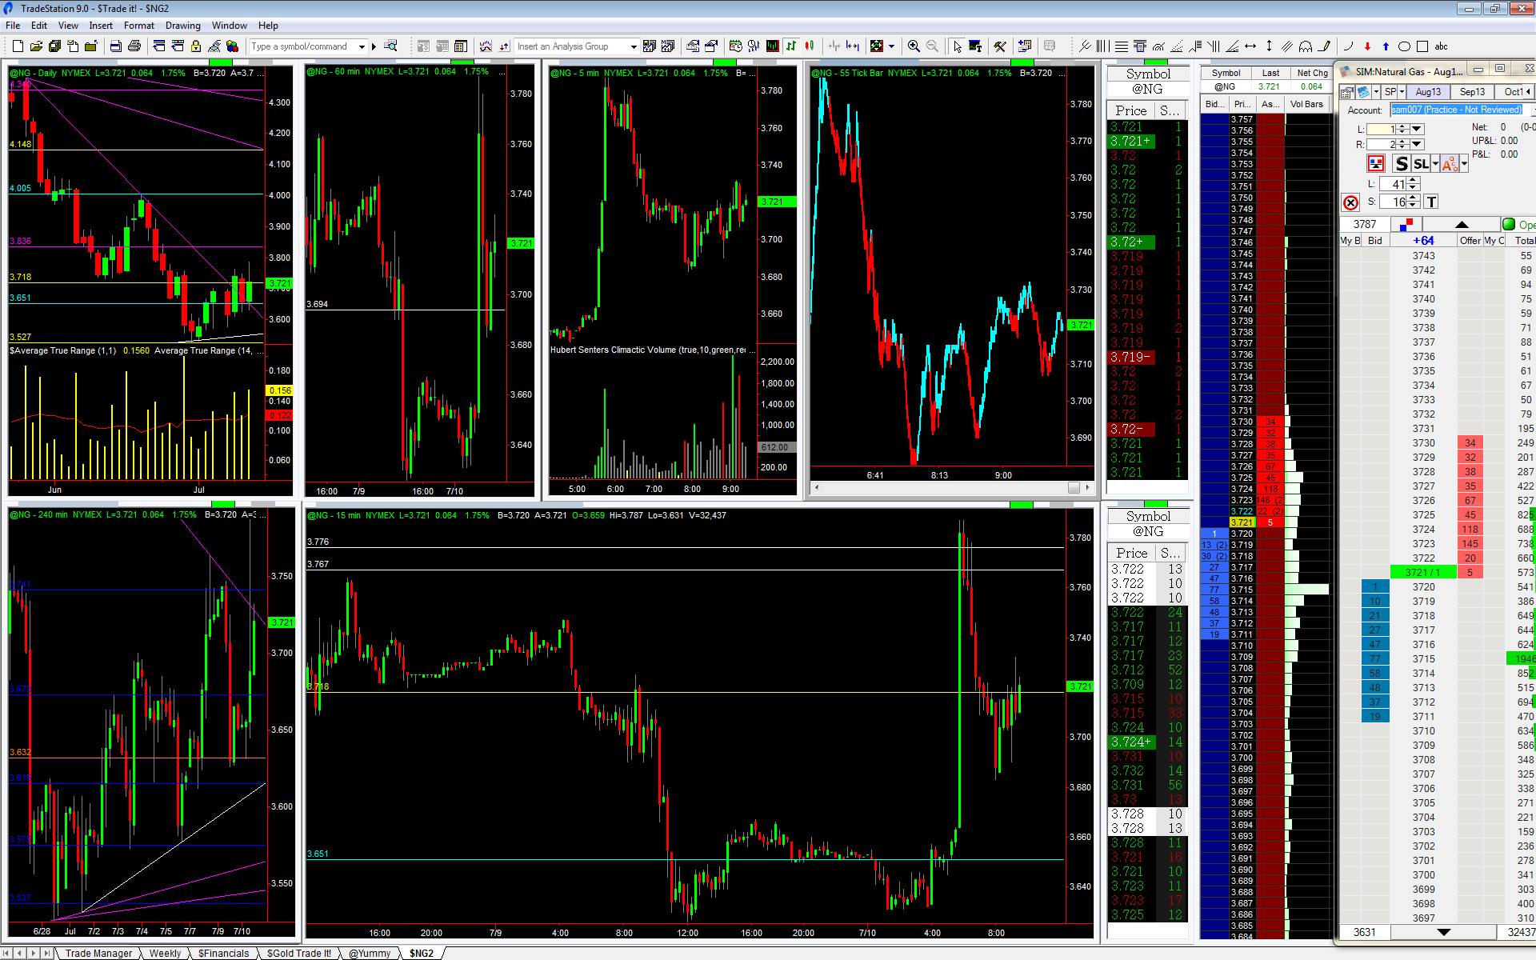
Task: Open the symbol/command dropdown
Action: [x=362, y=46]
